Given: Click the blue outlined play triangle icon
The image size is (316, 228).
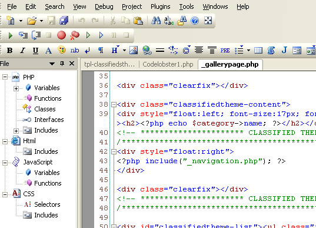Looking at the screenshot, I should pyautogui.click(x=101, y=35).
